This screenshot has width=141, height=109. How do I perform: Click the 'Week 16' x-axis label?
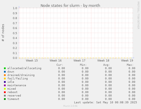coord(56,61)
